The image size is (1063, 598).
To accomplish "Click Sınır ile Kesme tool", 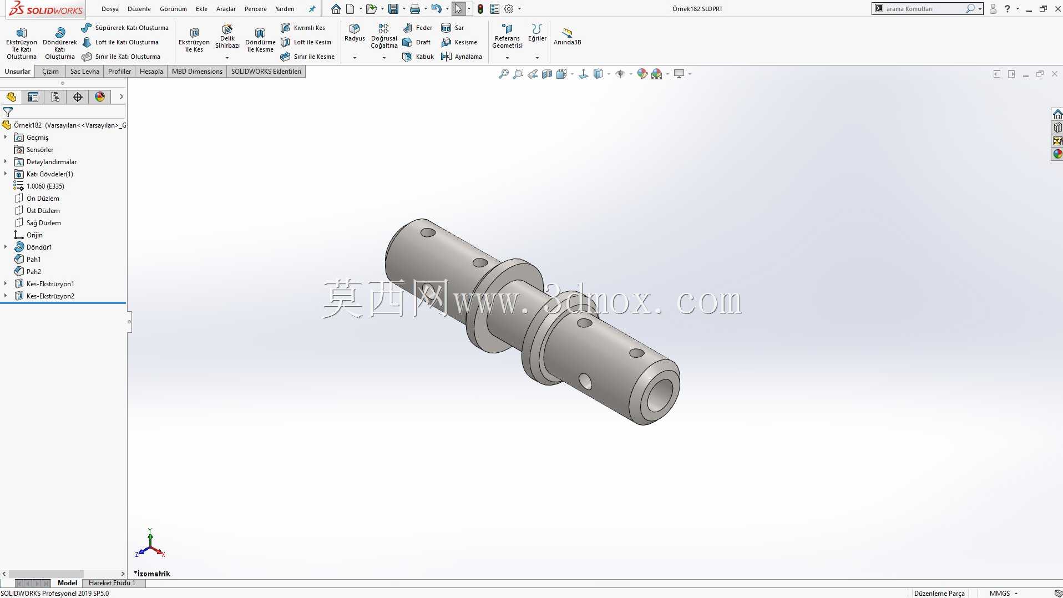I will (307, 57).
